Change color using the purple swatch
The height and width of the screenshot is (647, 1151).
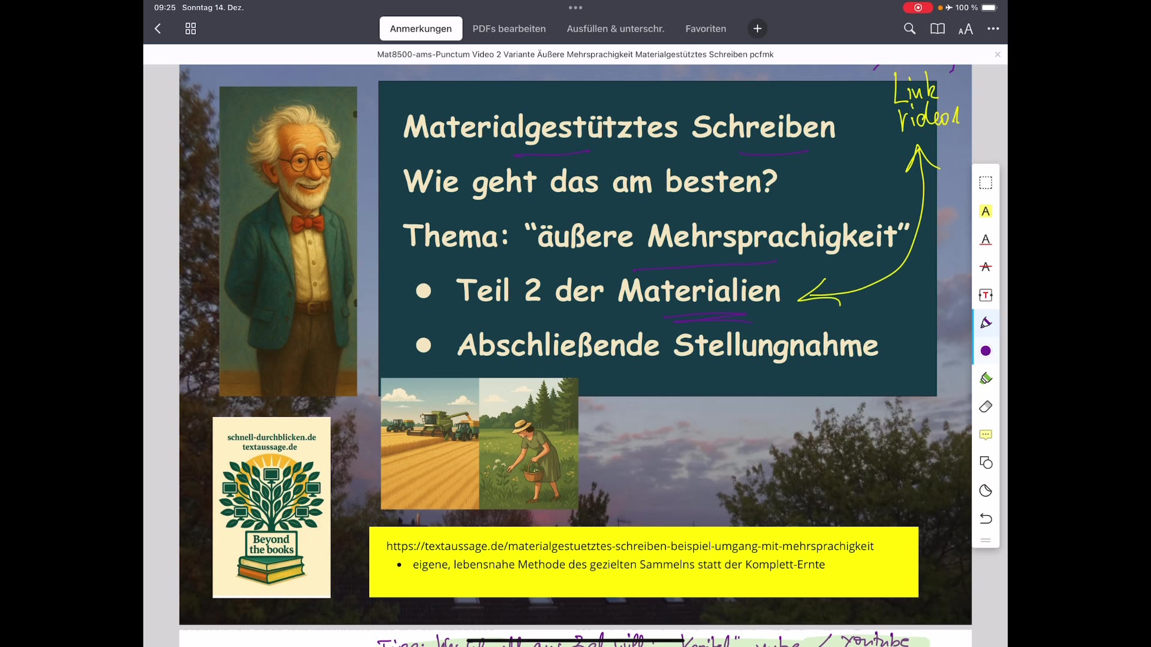[x=986, y=351]
